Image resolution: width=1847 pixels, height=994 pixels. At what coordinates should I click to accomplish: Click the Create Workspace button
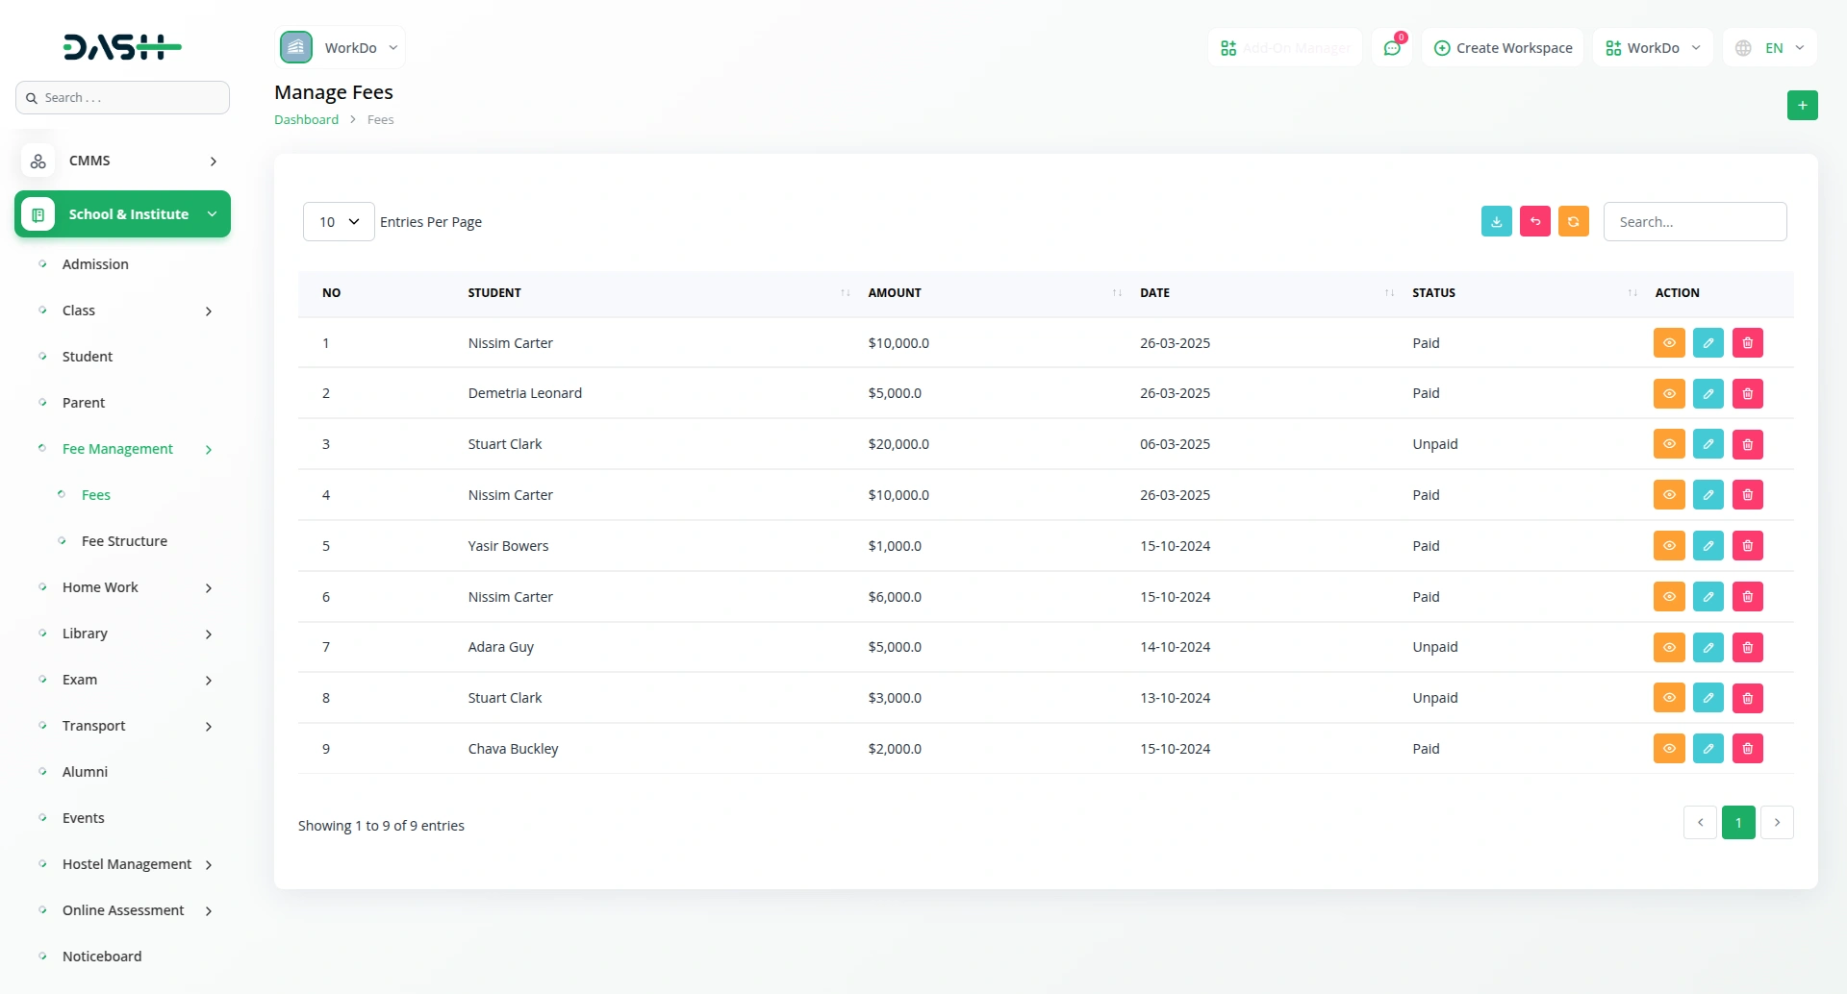pyautogui.click(x=1503, y=48)
